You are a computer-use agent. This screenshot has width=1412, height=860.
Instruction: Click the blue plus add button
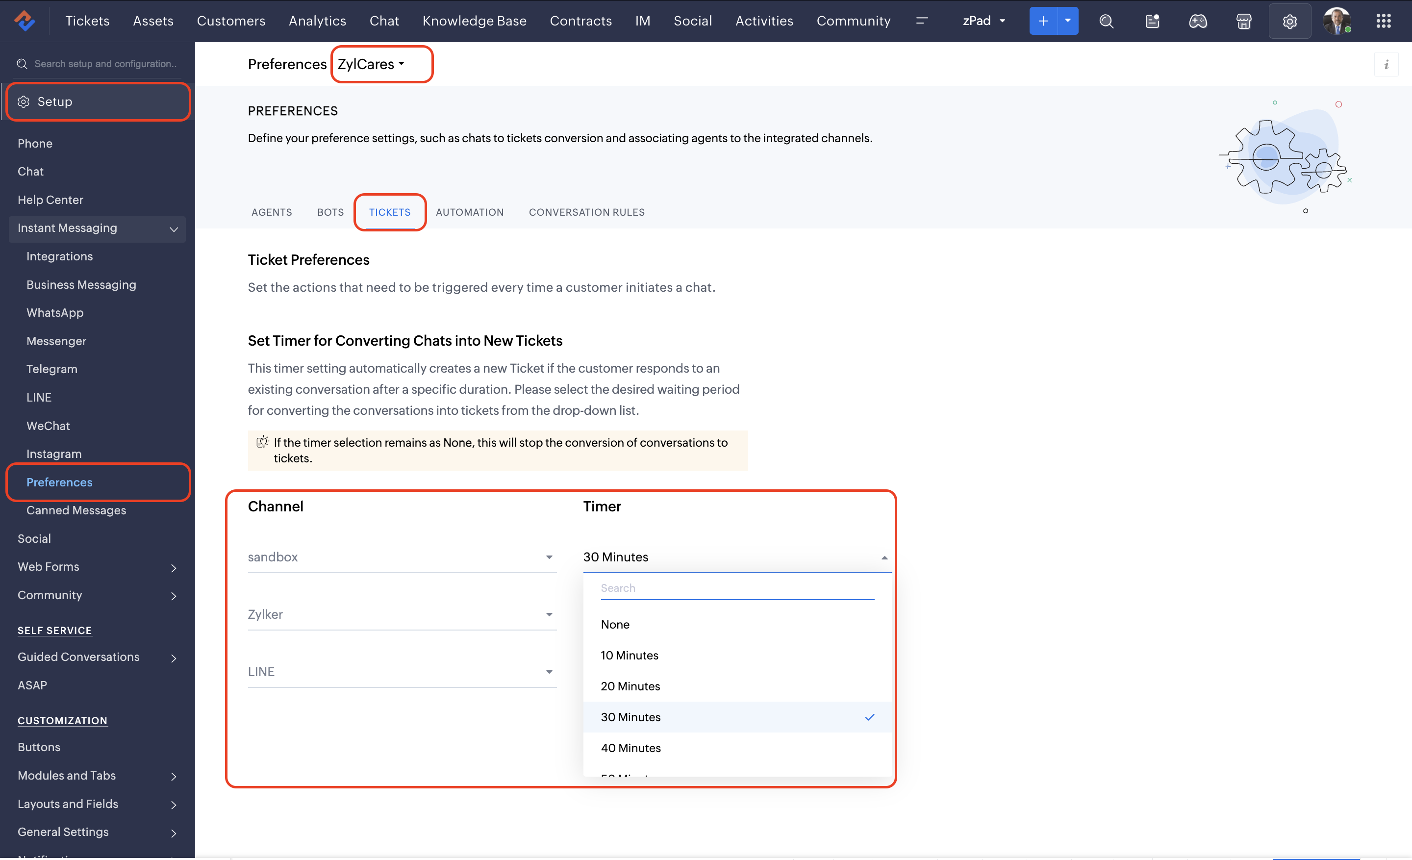pyautogui.click(x=1043, y=21)
